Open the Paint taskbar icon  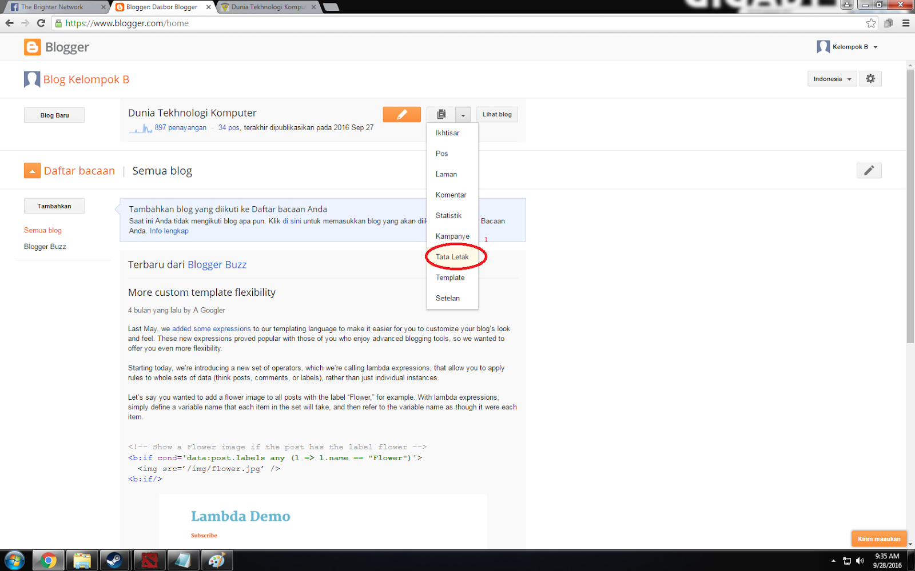216,561
